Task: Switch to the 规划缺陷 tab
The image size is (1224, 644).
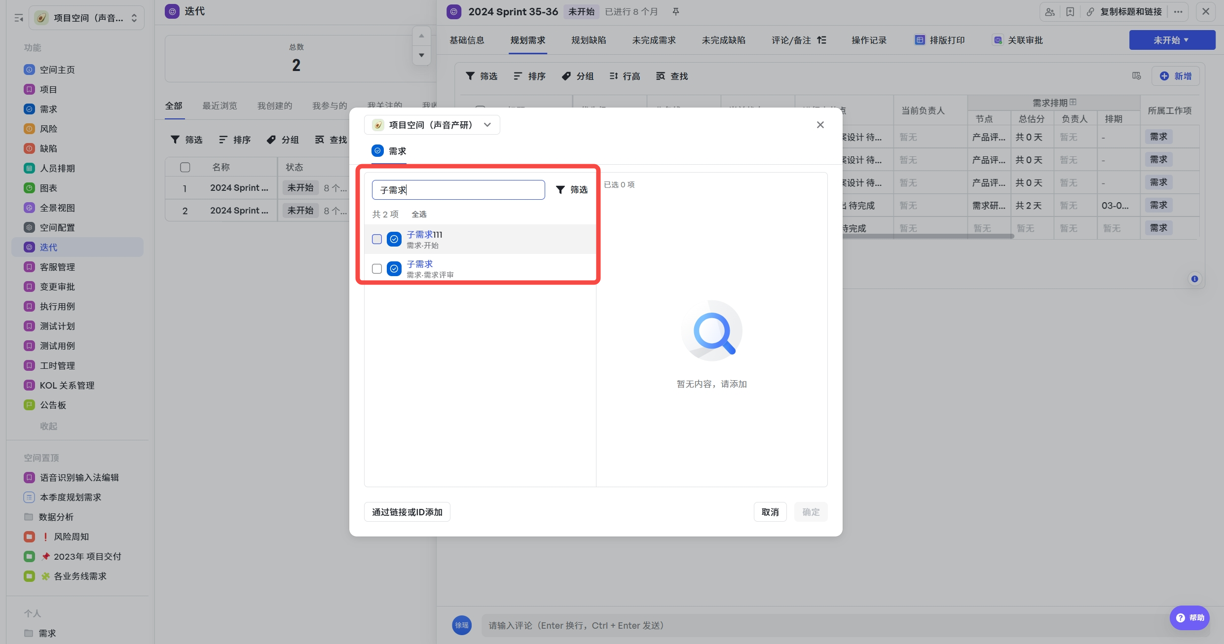Action: click(x=589, y=40)
